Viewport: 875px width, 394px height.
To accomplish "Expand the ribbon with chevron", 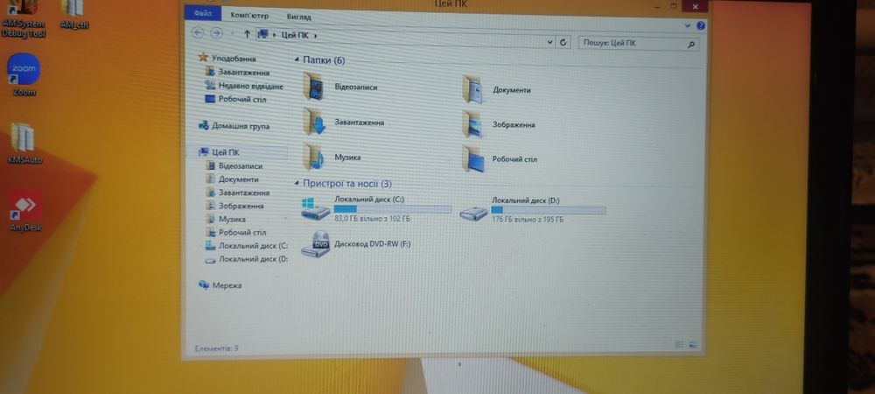I will click(688, 25).
